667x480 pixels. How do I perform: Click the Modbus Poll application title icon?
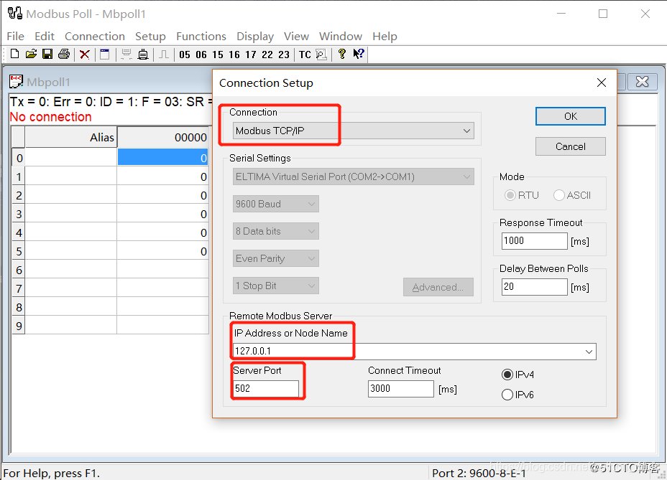point(15,13)
